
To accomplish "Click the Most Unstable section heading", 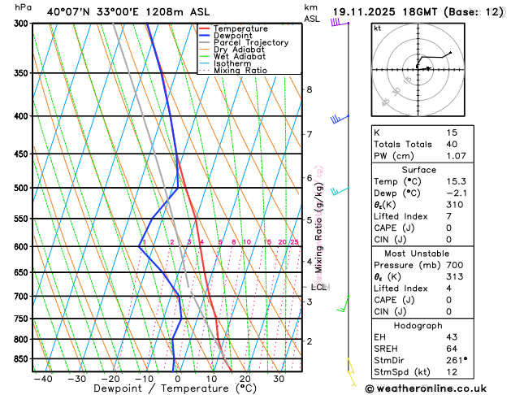I will pyautogui.click(x=418, y=254).
